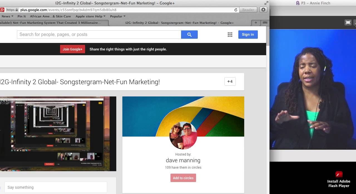Click the address bar URL text
This screenshot has width=356, height=194.
(68, 10)
